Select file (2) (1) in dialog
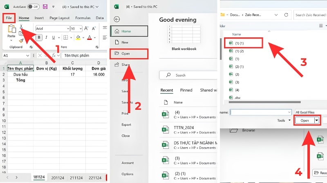The width and height of the screenshot is (327, 183). click(240, 67)
